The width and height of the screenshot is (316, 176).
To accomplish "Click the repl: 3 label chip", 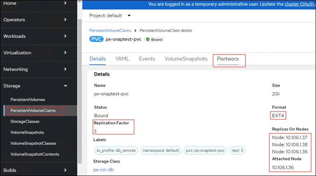I will [x=237, y=151].
